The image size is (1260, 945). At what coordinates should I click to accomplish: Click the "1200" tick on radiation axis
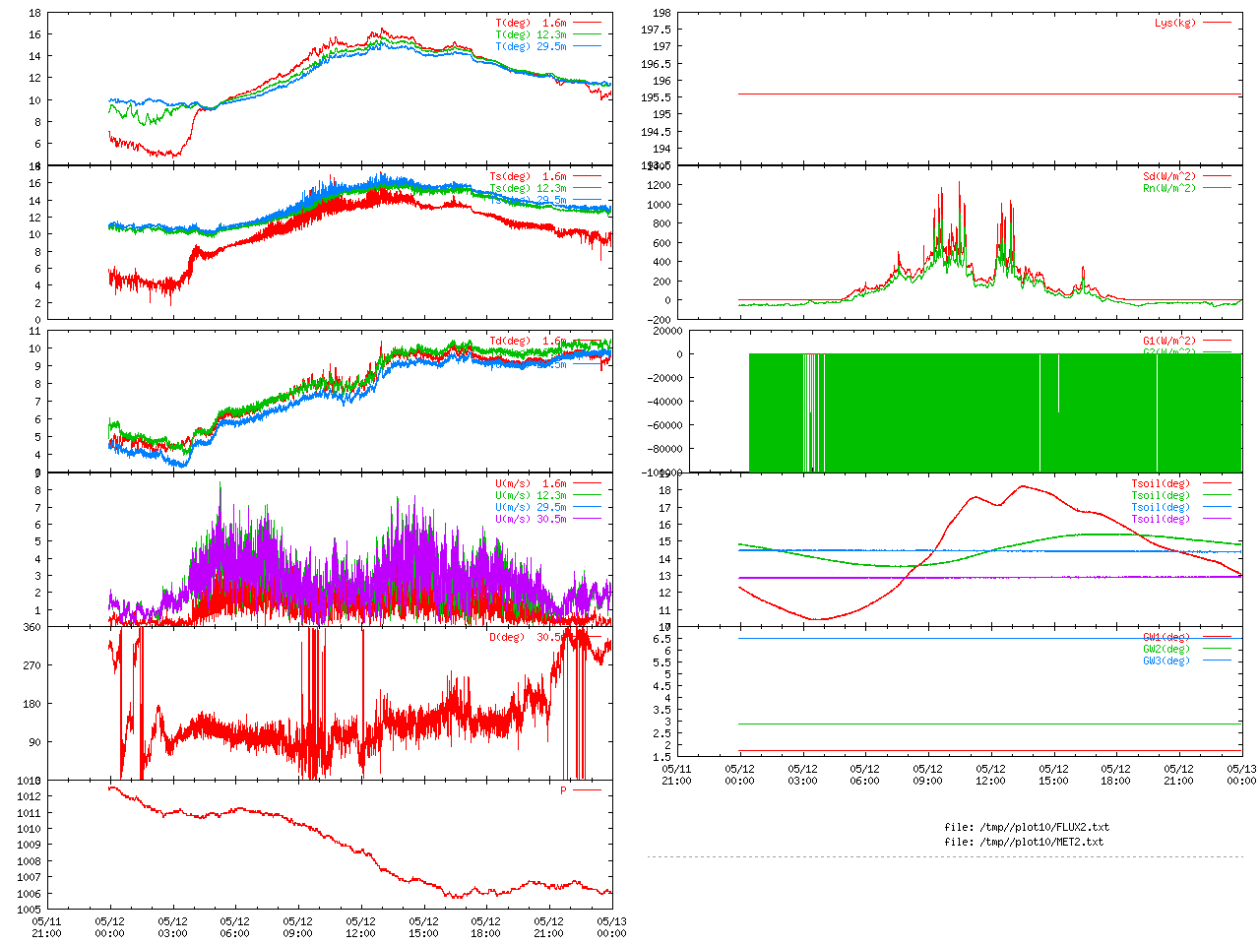tap(660, 185)
